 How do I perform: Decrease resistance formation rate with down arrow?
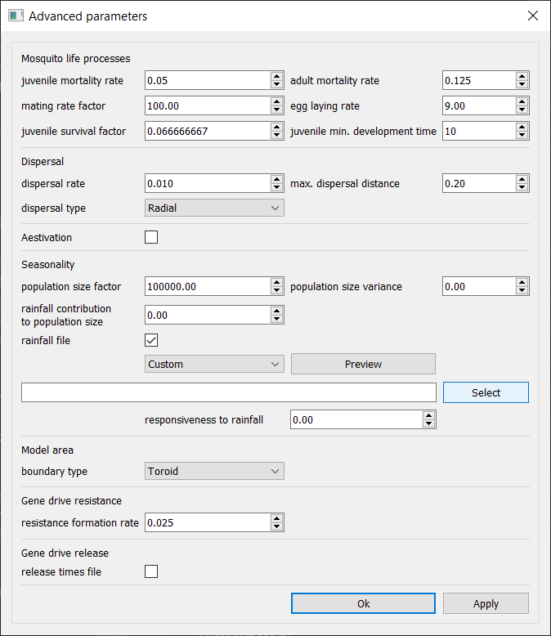[277, 527]
